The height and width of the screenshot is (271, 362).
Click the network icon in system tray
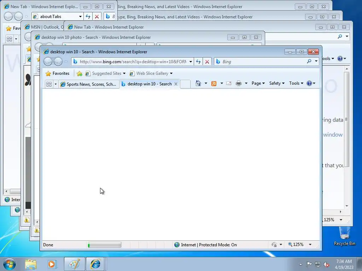(x=318, y=264)
